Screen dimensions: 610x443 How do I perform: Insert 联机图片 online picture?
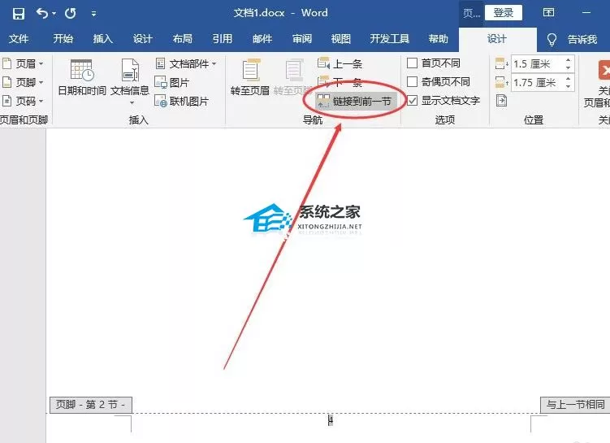coord(182,102)
